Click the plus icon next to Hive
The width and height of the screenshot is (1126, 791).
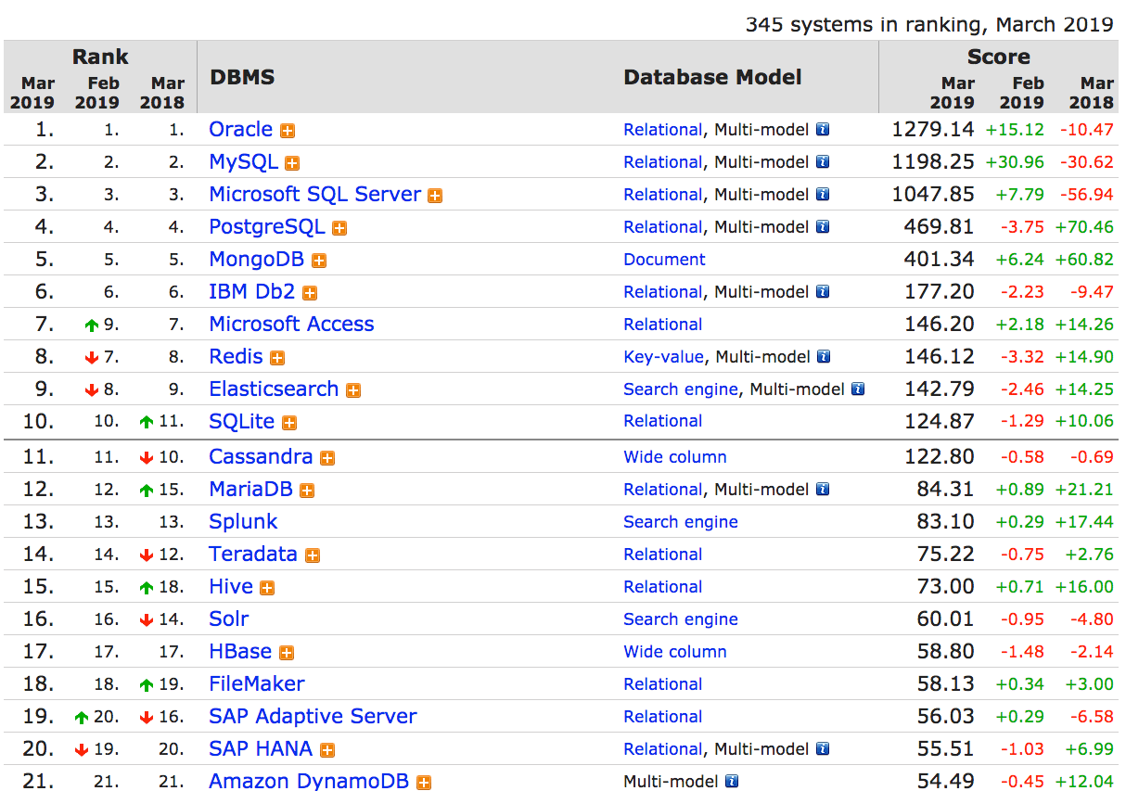[267, 588]
